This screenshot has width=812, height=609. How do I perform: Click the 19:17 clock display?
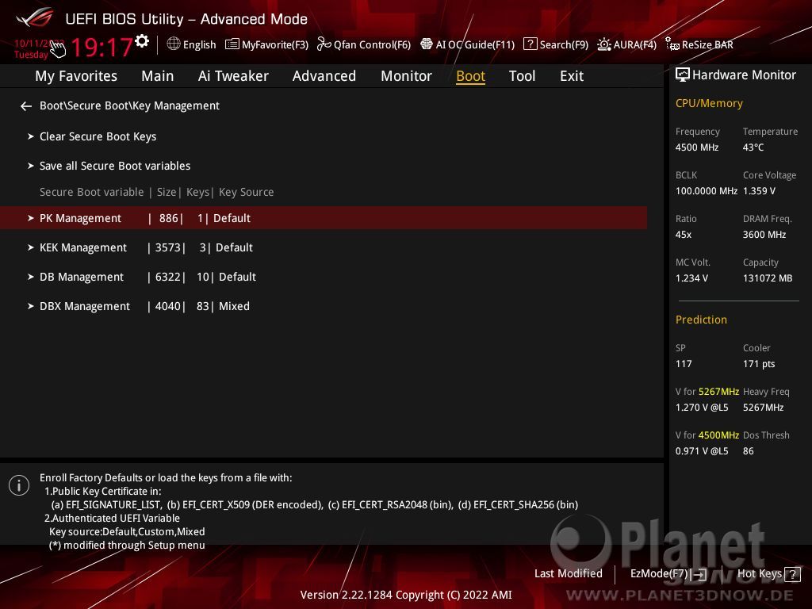101,48
